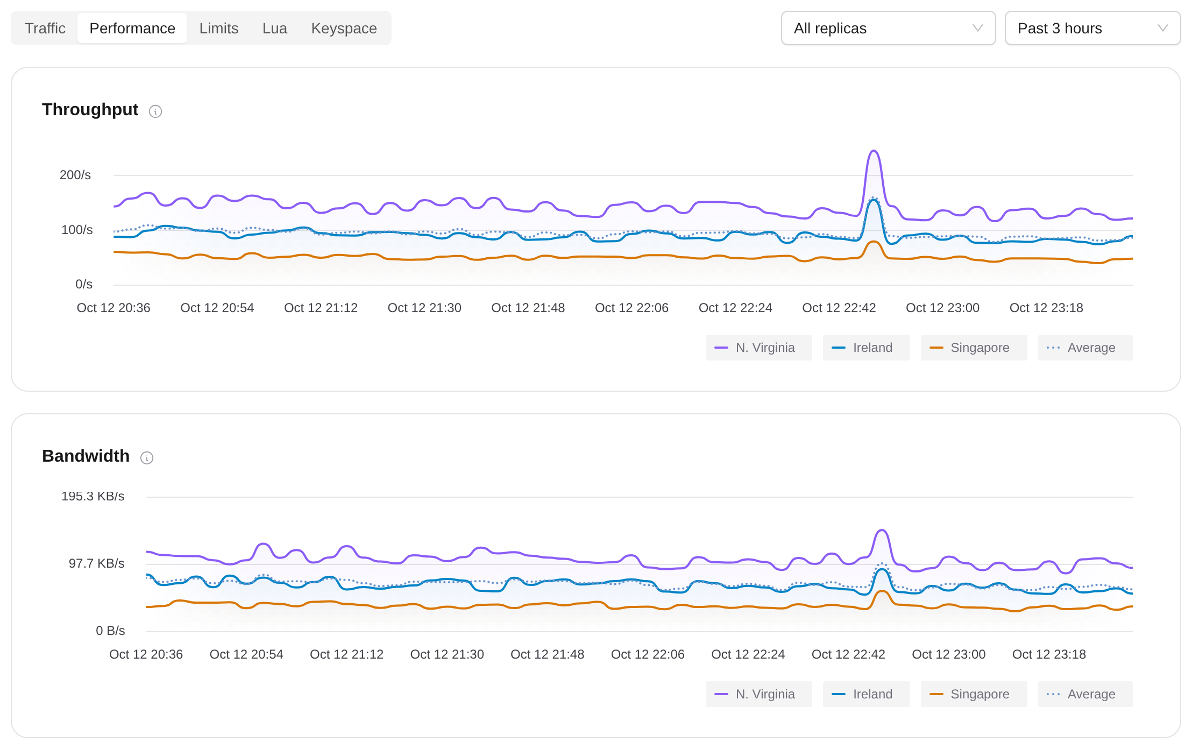Image resolution: width=1192 pixels, height=749 pixels.
Task: Go to the Lua tab
Action: coord(275,28)
